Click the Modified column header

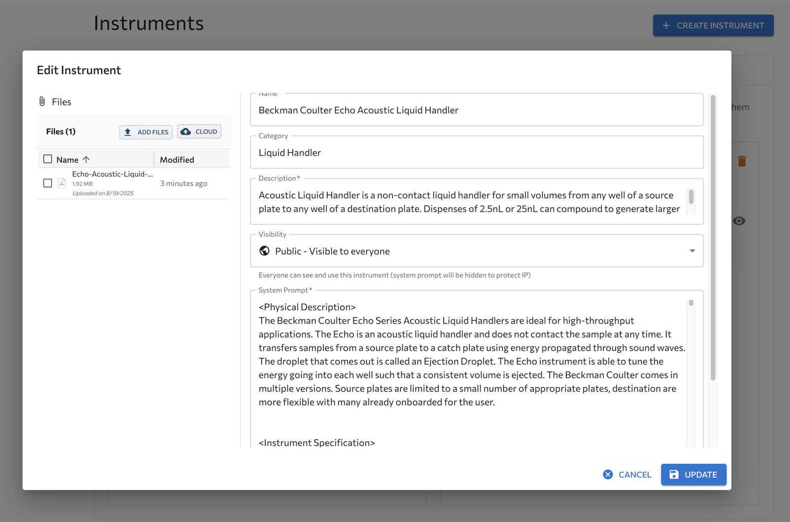coord(177,159)
